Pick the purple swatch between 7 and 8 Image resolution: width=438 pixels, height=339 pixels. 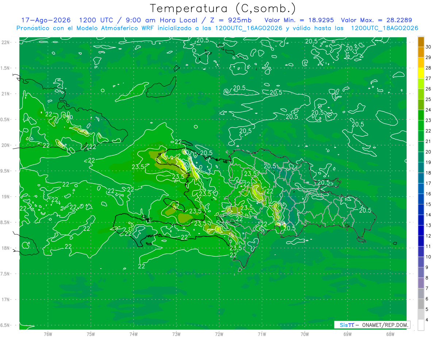421,283
